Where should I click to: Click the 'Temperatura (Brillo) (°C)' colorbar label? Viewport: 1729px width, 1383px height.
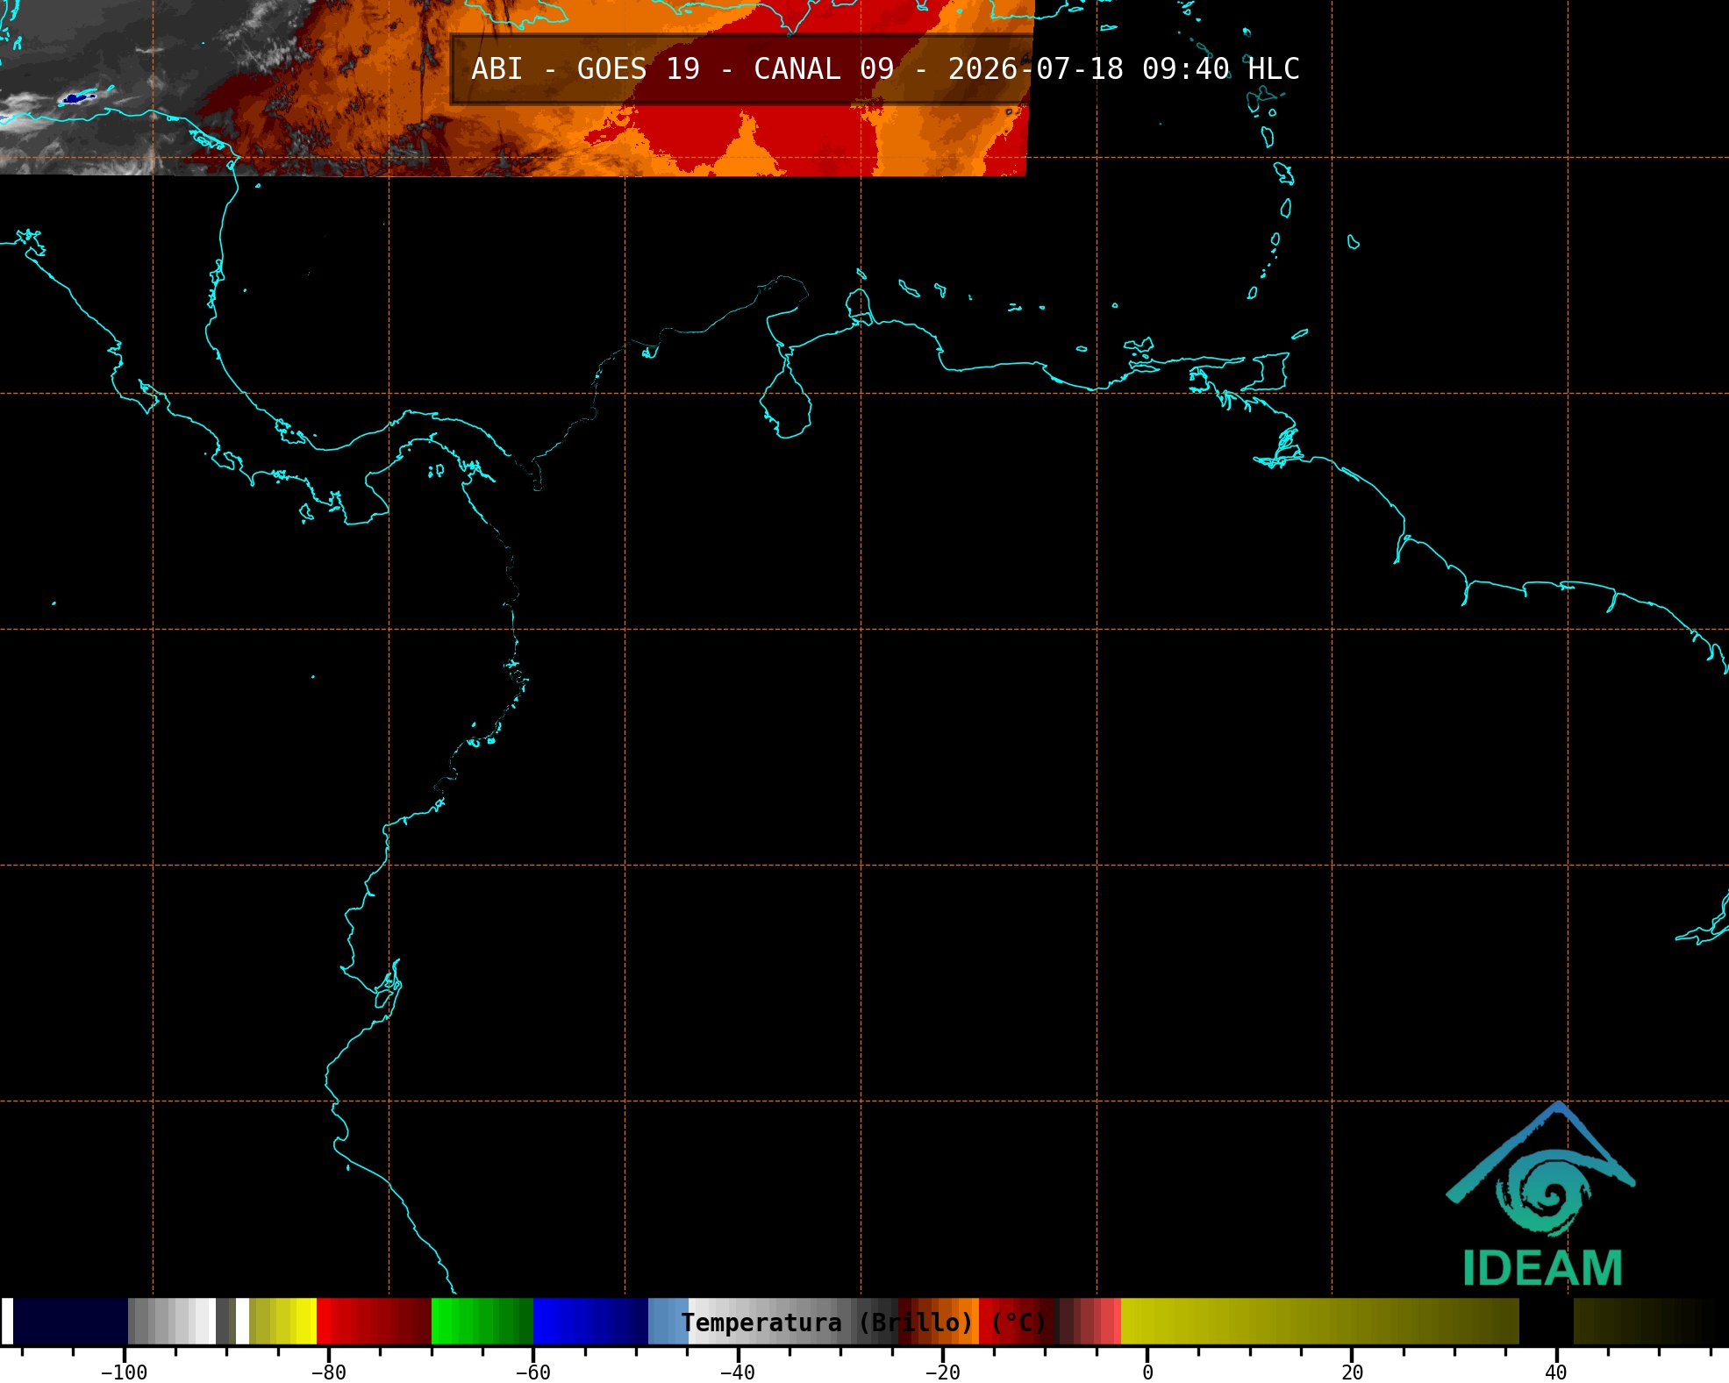click(864, 1322)
